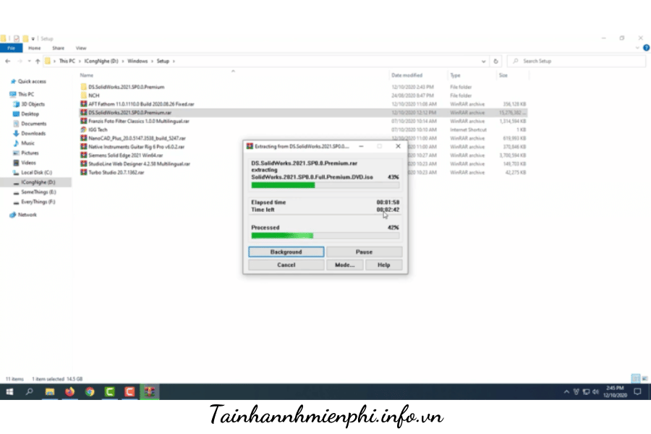This screenshot has width=651, height=434.
Task: Select the NCH folder
Action: [x=93, y=95]
